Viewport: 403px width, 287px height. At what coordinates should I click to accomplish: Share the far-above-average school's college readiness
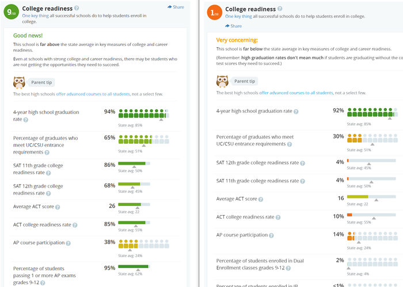(x=176, y=7)
